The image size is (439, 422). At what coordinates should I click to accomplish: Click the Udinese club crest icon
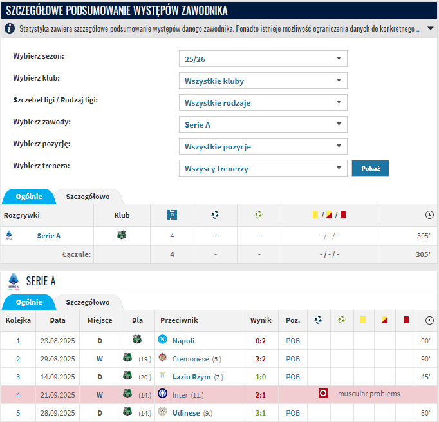pos(162,412)
